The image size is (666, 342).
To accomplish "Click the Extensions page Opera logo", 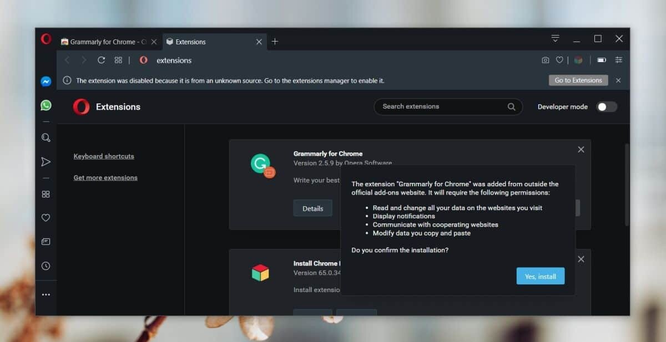I will point(82,107).
